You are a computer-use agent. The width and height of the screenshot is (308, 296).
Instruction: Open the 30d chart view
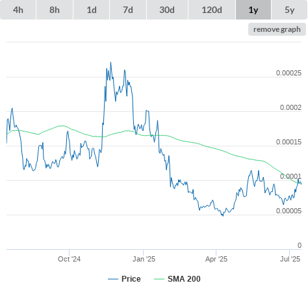(x=167, y=10)
